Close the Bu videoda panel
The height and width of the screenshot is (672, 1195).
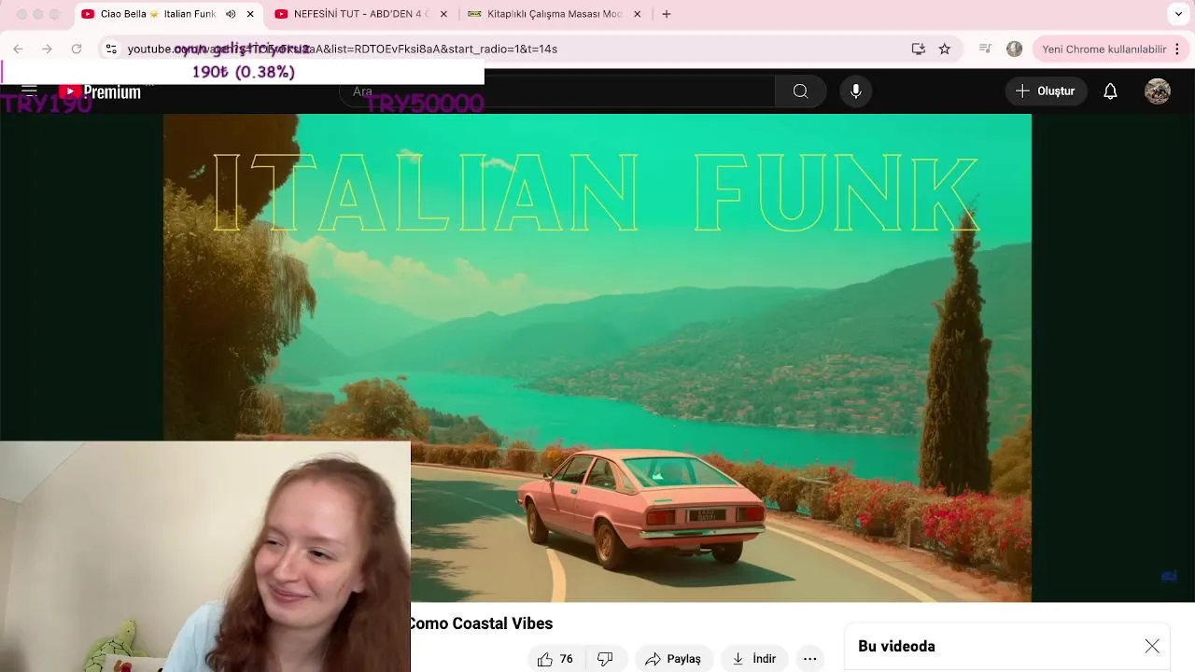1152,646
